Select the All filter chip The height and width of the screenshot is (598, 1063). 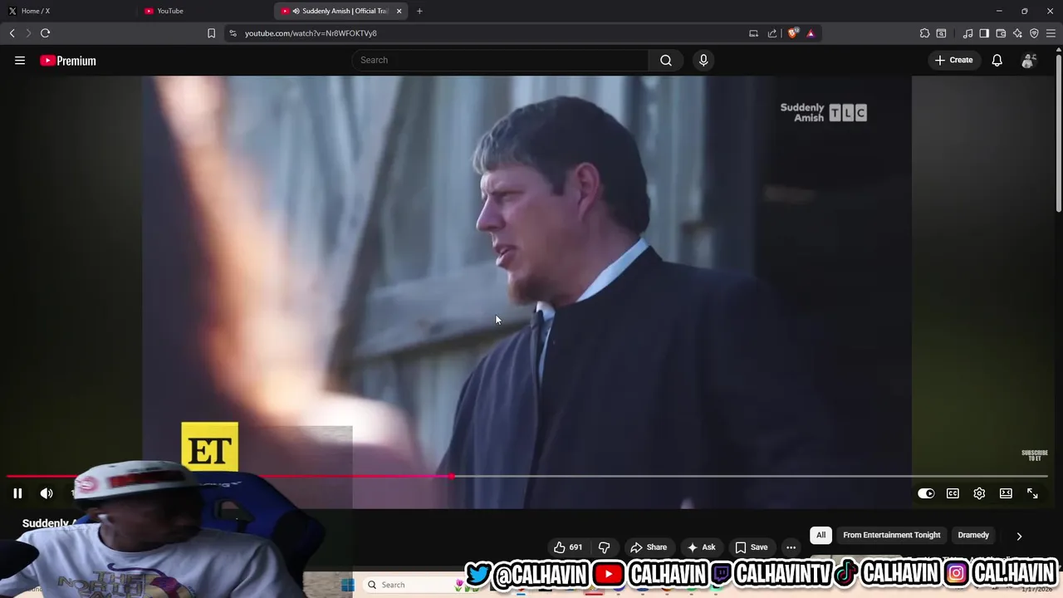[x=821, y=535]
